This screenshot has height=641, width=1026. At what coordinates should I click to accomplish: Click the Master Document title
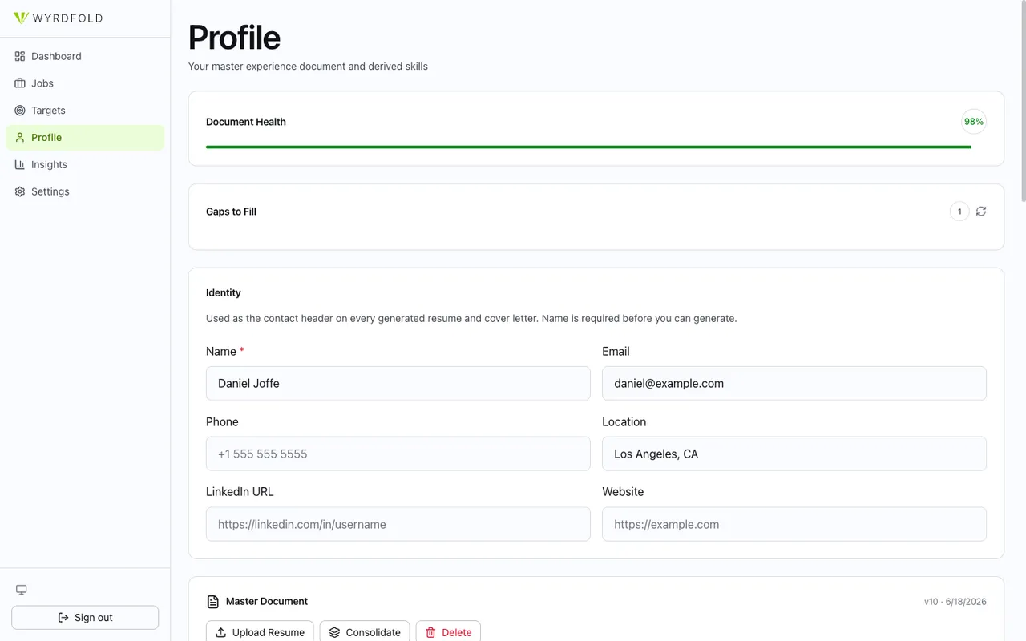[267, 601]
